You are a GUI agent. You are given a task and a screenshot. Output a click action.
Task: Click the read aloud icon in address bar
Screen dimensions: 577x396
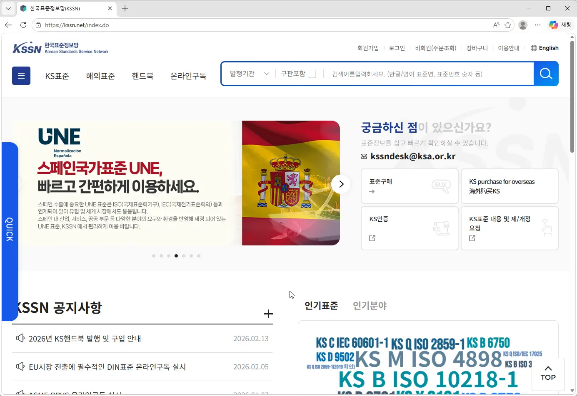click(x=496, y=25)
